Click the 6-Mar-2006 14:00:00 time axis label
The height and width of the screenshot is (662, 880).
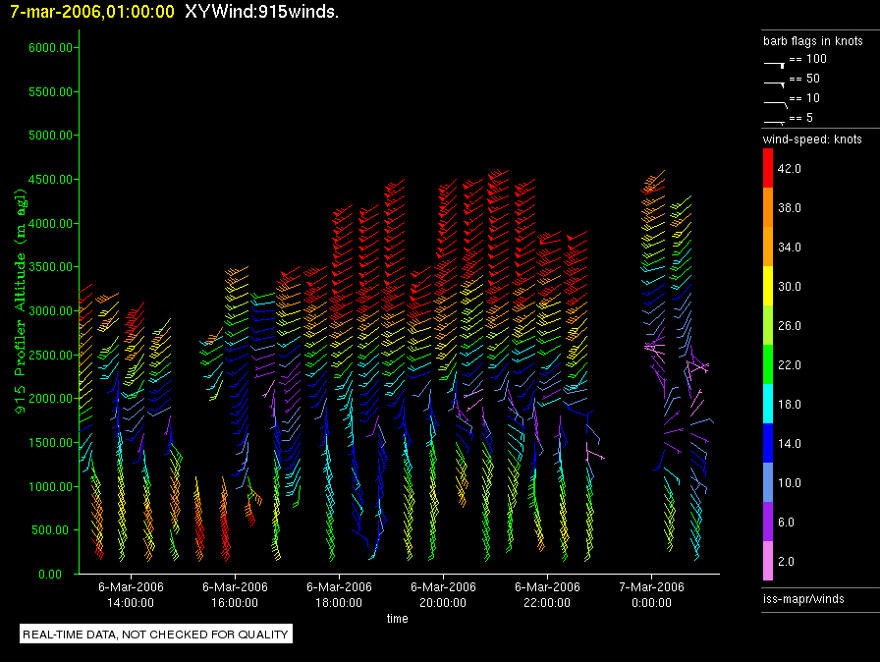coord(131,594)
